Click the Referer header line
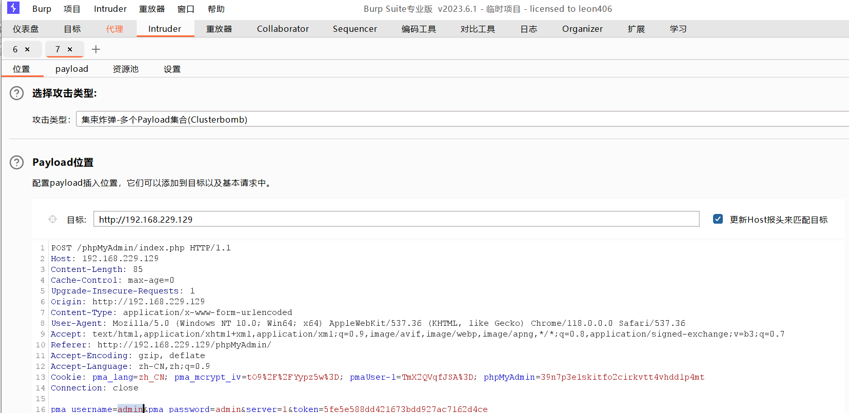The width and height of the screenshot is (849, 413). (161, 345)
